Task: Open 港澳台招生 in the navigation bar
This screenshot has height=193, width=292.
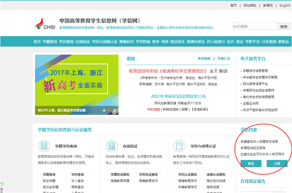Action: pyautogui.click(x=196, y=41)
